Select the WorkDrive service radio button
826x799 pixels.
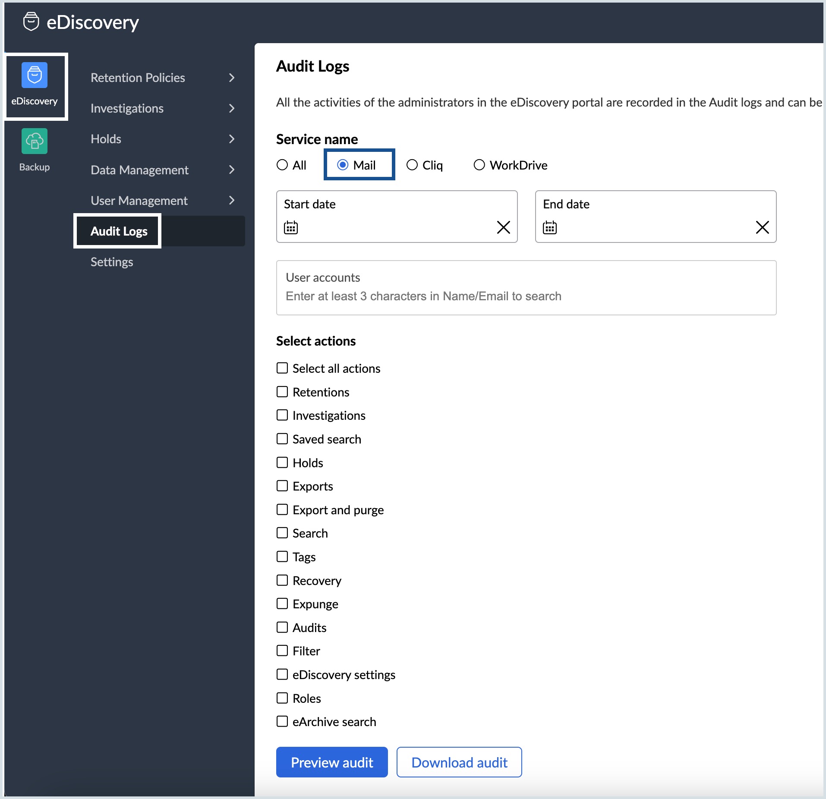click(479, 165)
